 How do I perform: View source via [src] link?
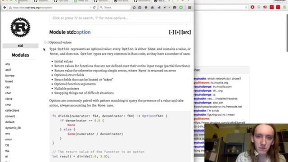coord(186,32)
